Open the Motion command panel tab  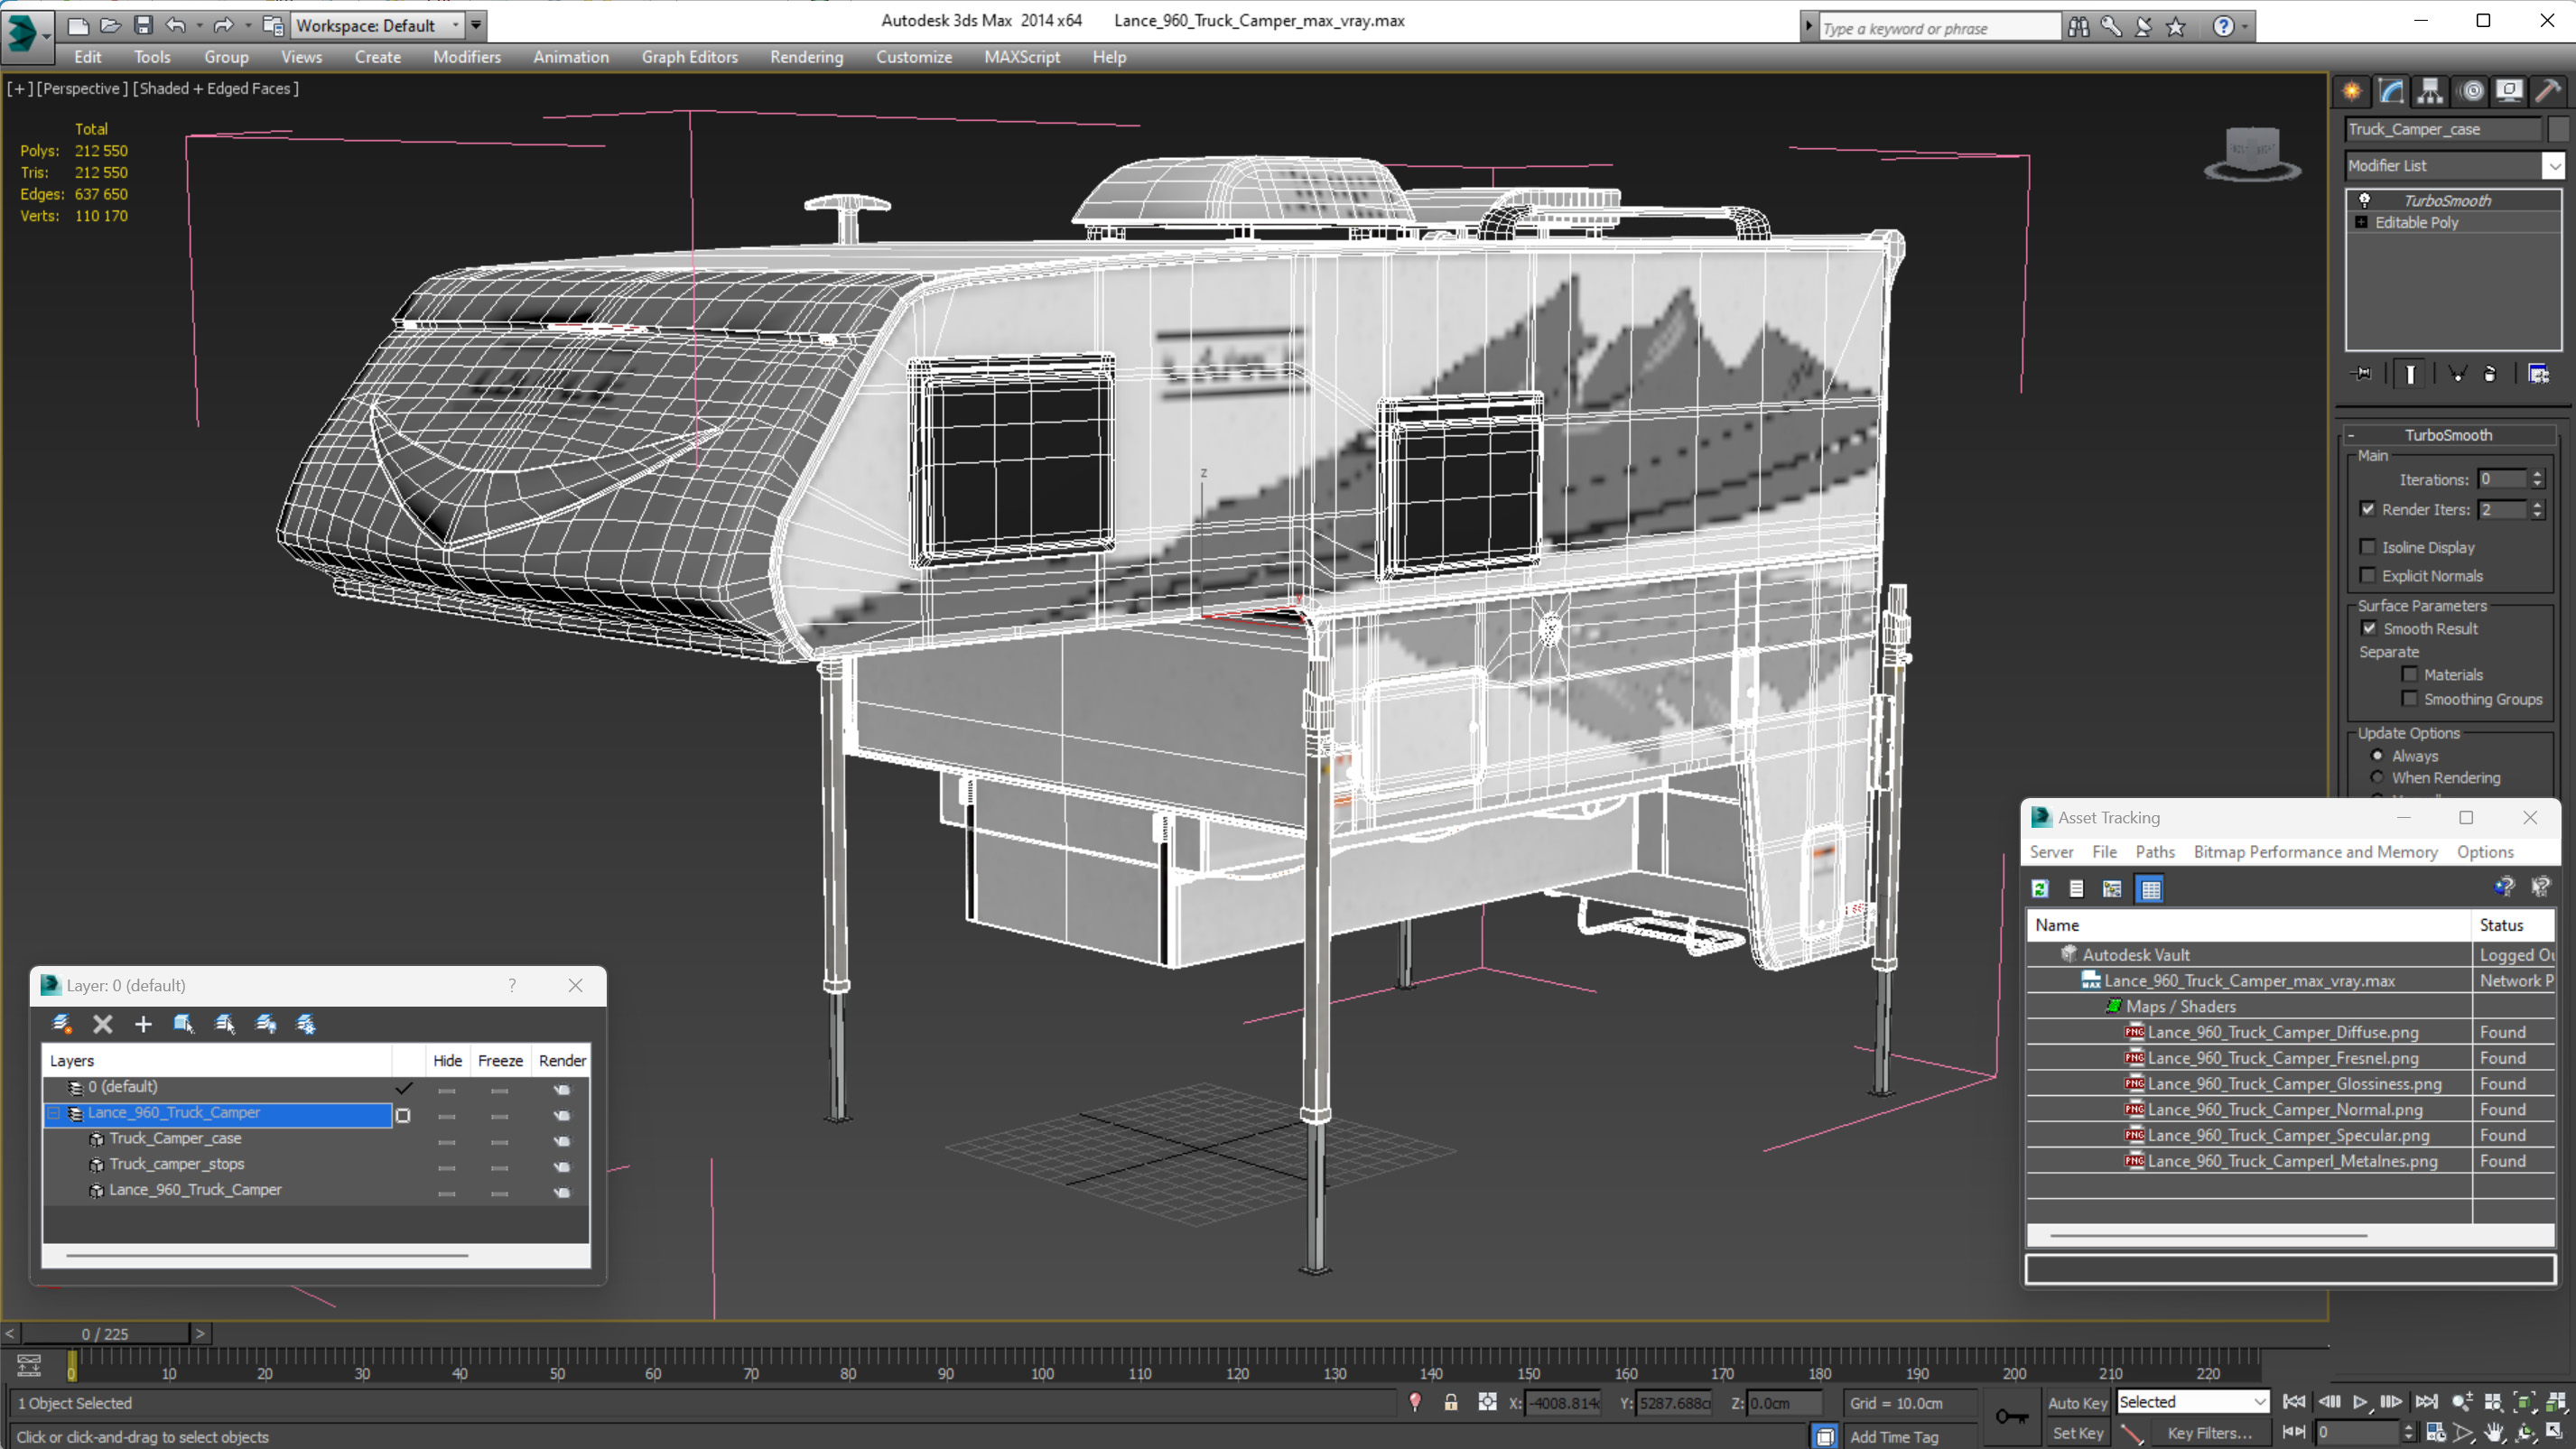pyautogui.click(x=2471, y=91)
